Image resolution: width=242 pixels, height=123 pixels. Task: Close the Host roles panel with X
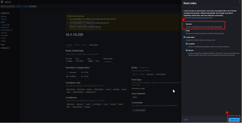[240, 1]
